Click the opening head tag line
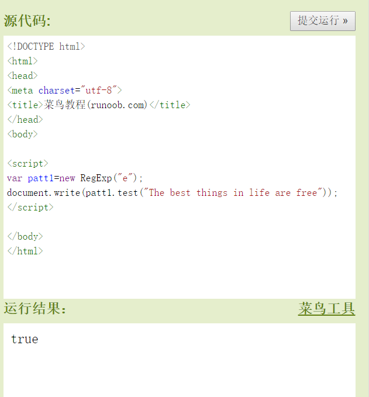 [x=22, y=75]
